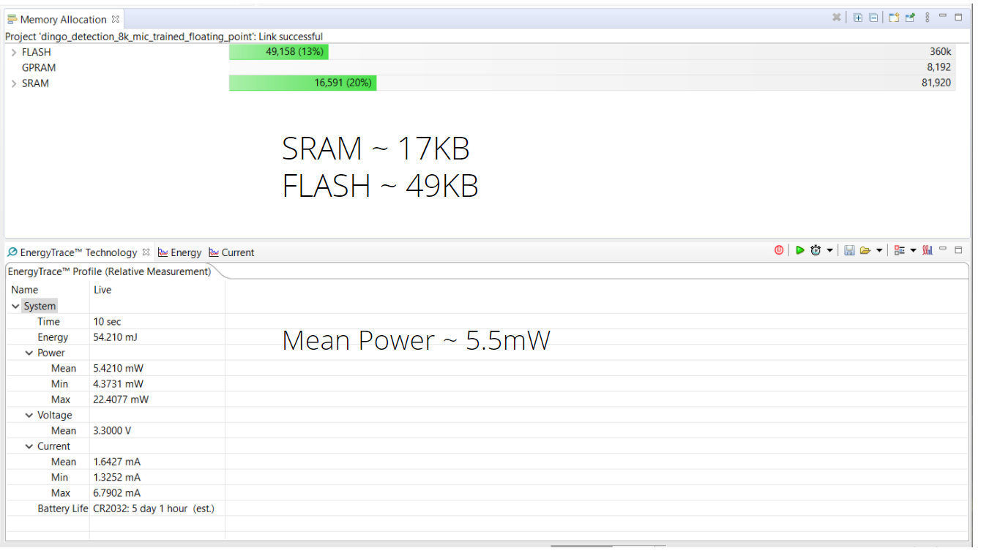Expand the SRAM memory tree row
Viewport: 981px width, 559px height.
[x=14, y=83]
